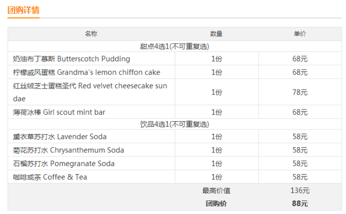The height and width of the screenshot is (214, 346).
Task: Click the Lavender Soda 58元 price
Action: pyautogui.click(x=300, y=136)
